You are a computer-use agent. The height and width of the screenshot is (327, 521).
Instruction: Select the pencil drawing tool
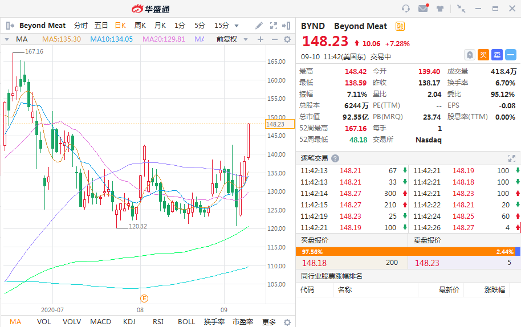click(259, 26)
